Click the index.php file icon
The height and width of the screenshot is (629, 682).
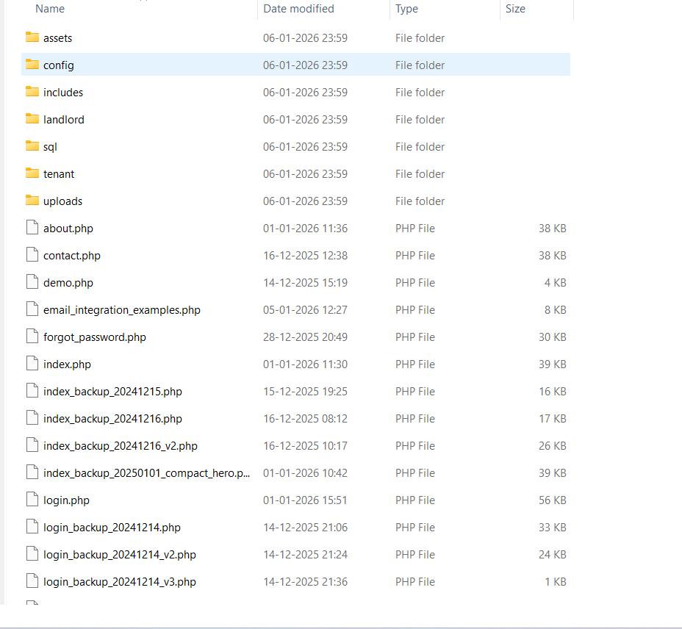point(32,364)
